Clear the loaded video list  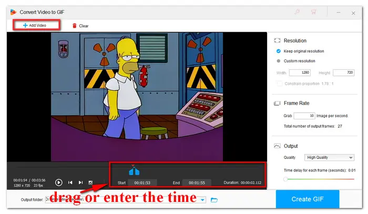tap(80, 26)
